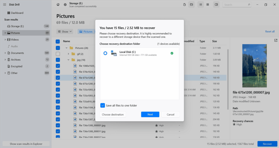279x148 pixels.
Task: Cancel the recovery dialog
Action: 171,115
